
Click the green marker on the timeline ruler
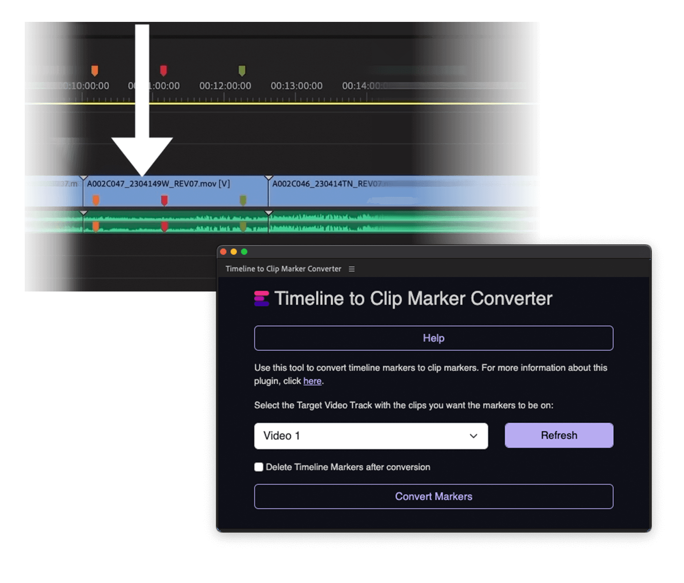coord(242,71)
